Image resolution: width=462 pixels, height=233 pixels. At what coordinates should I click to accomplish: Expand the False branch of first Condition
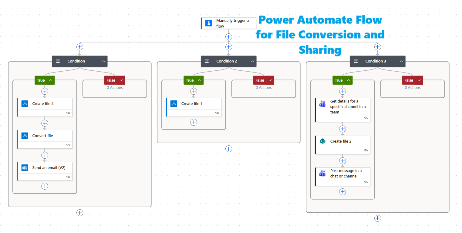[x=121, y=80]
